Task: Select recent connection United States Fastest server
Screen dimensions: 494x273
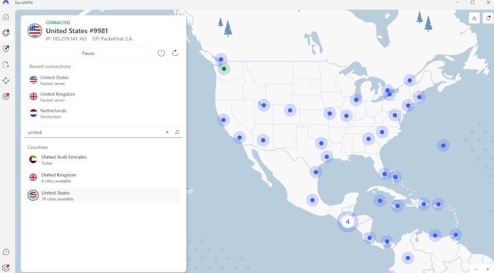Action: [103, 80]
